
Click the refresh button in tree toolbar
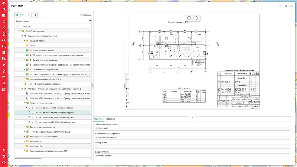(x=17, y=15)
